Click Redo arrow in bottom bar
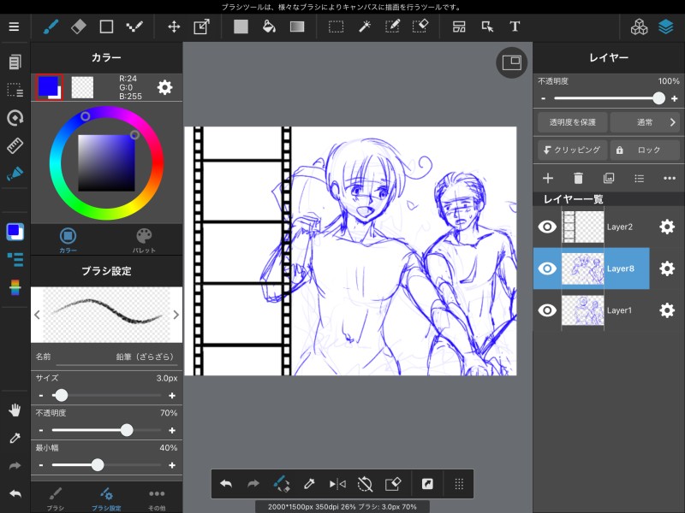This screenshot has width=685, height=513. coord(253,484)
